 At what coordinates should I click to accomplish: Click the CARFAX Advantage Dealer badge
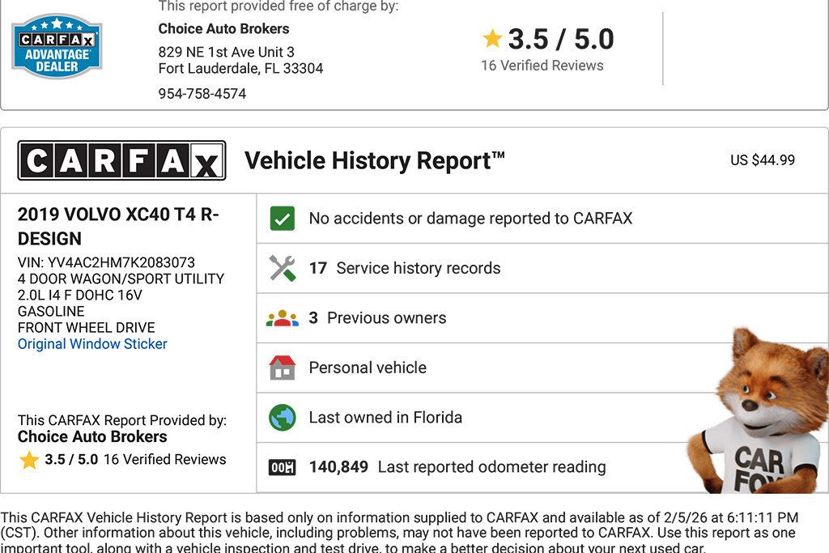click(57, 46)
